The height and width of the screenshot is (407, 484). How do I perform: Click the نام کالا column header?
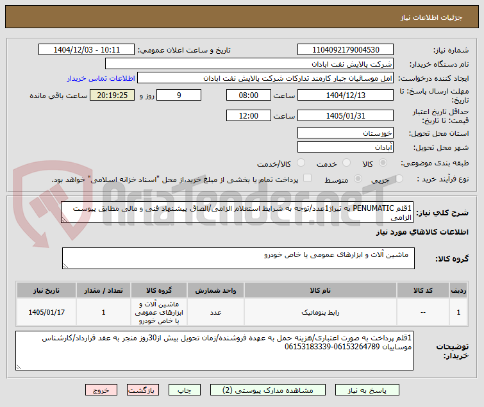(320, 290)
